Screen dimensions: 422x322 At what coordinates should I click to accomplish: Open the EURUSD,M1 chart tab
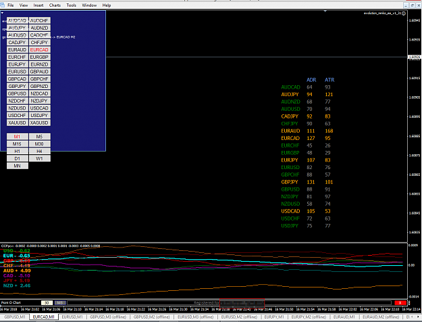(72, 317)
